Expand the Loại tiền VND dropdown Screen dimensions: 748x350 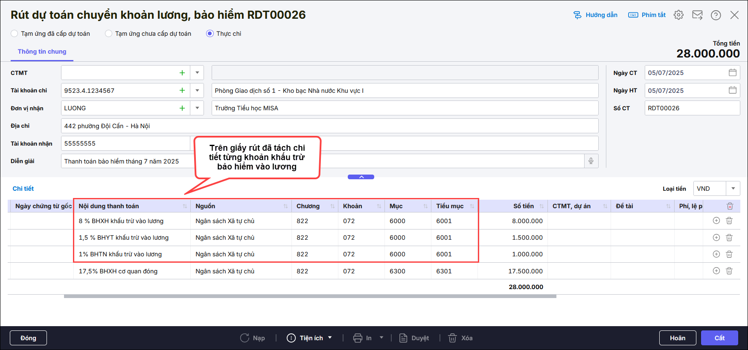(733, 189)
